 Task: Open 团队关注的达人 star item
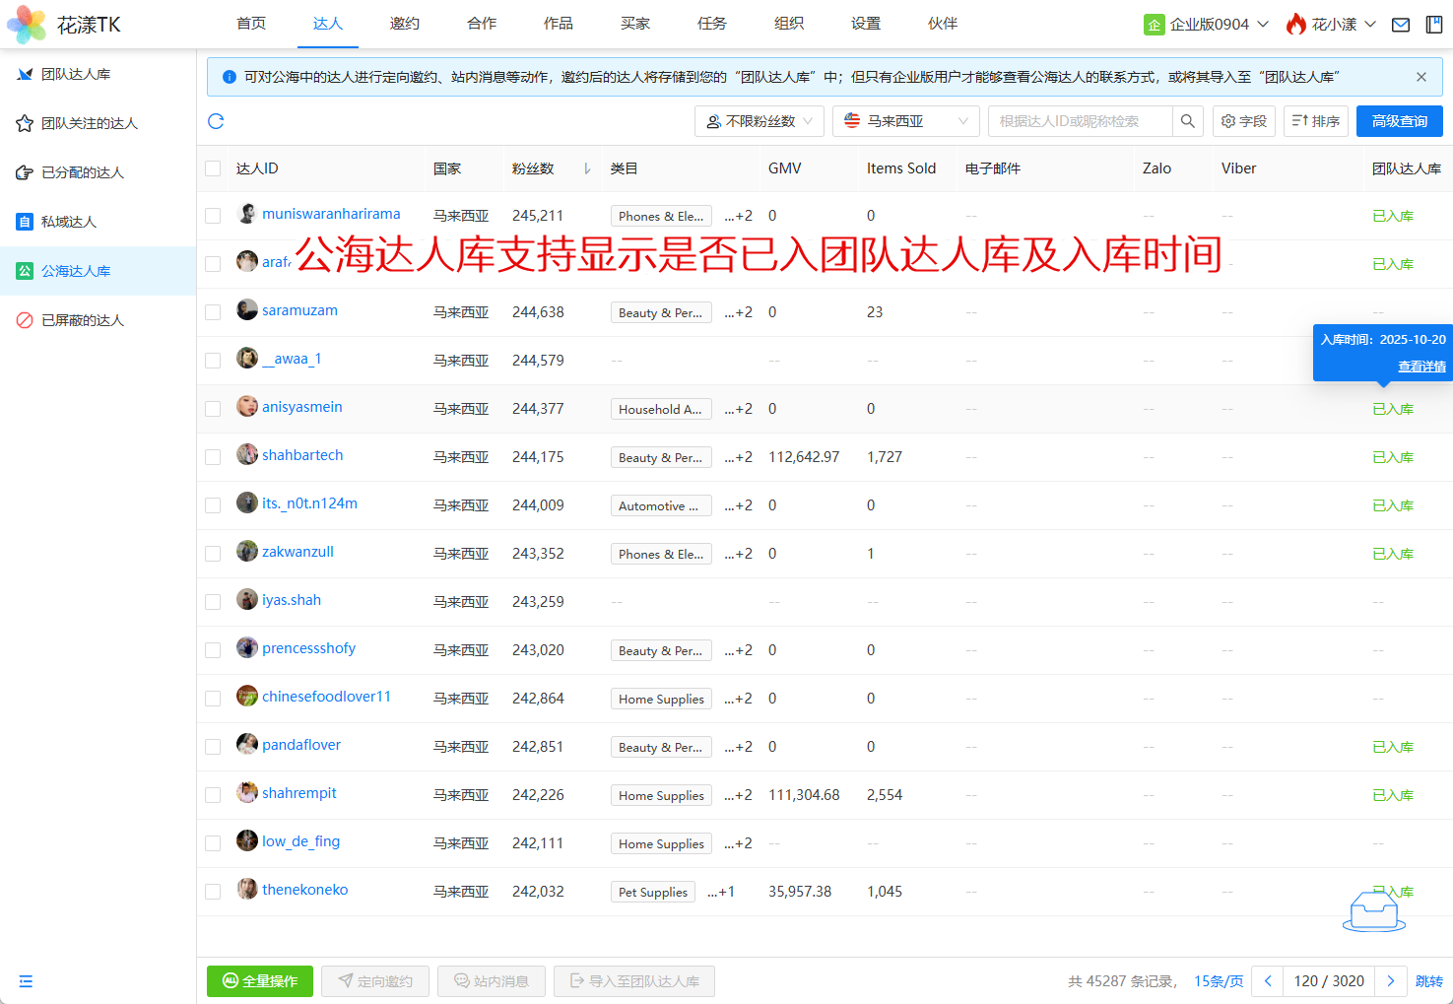[x=89, y=123]
